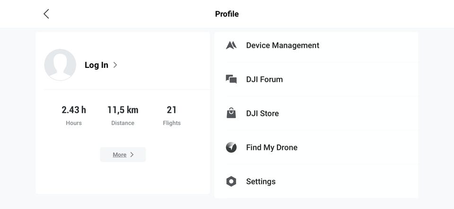
Task: Click the Settings hexagon icon
Action: pos(231,181)
